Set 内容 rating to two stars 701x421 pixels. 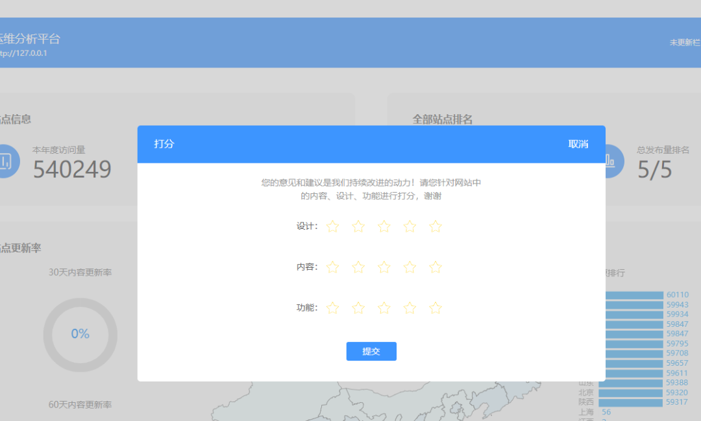358,267
